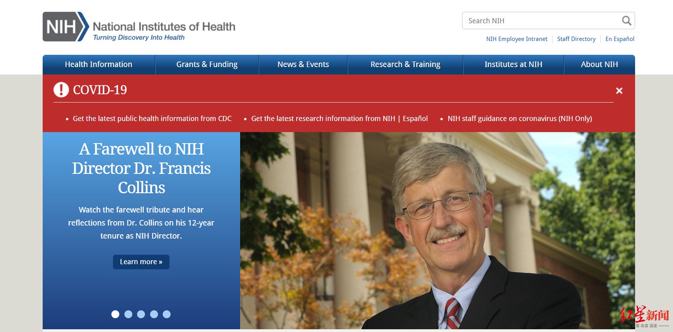Open the Español research information link
Screen dimensions: 673x332
[x=415, y=118]
